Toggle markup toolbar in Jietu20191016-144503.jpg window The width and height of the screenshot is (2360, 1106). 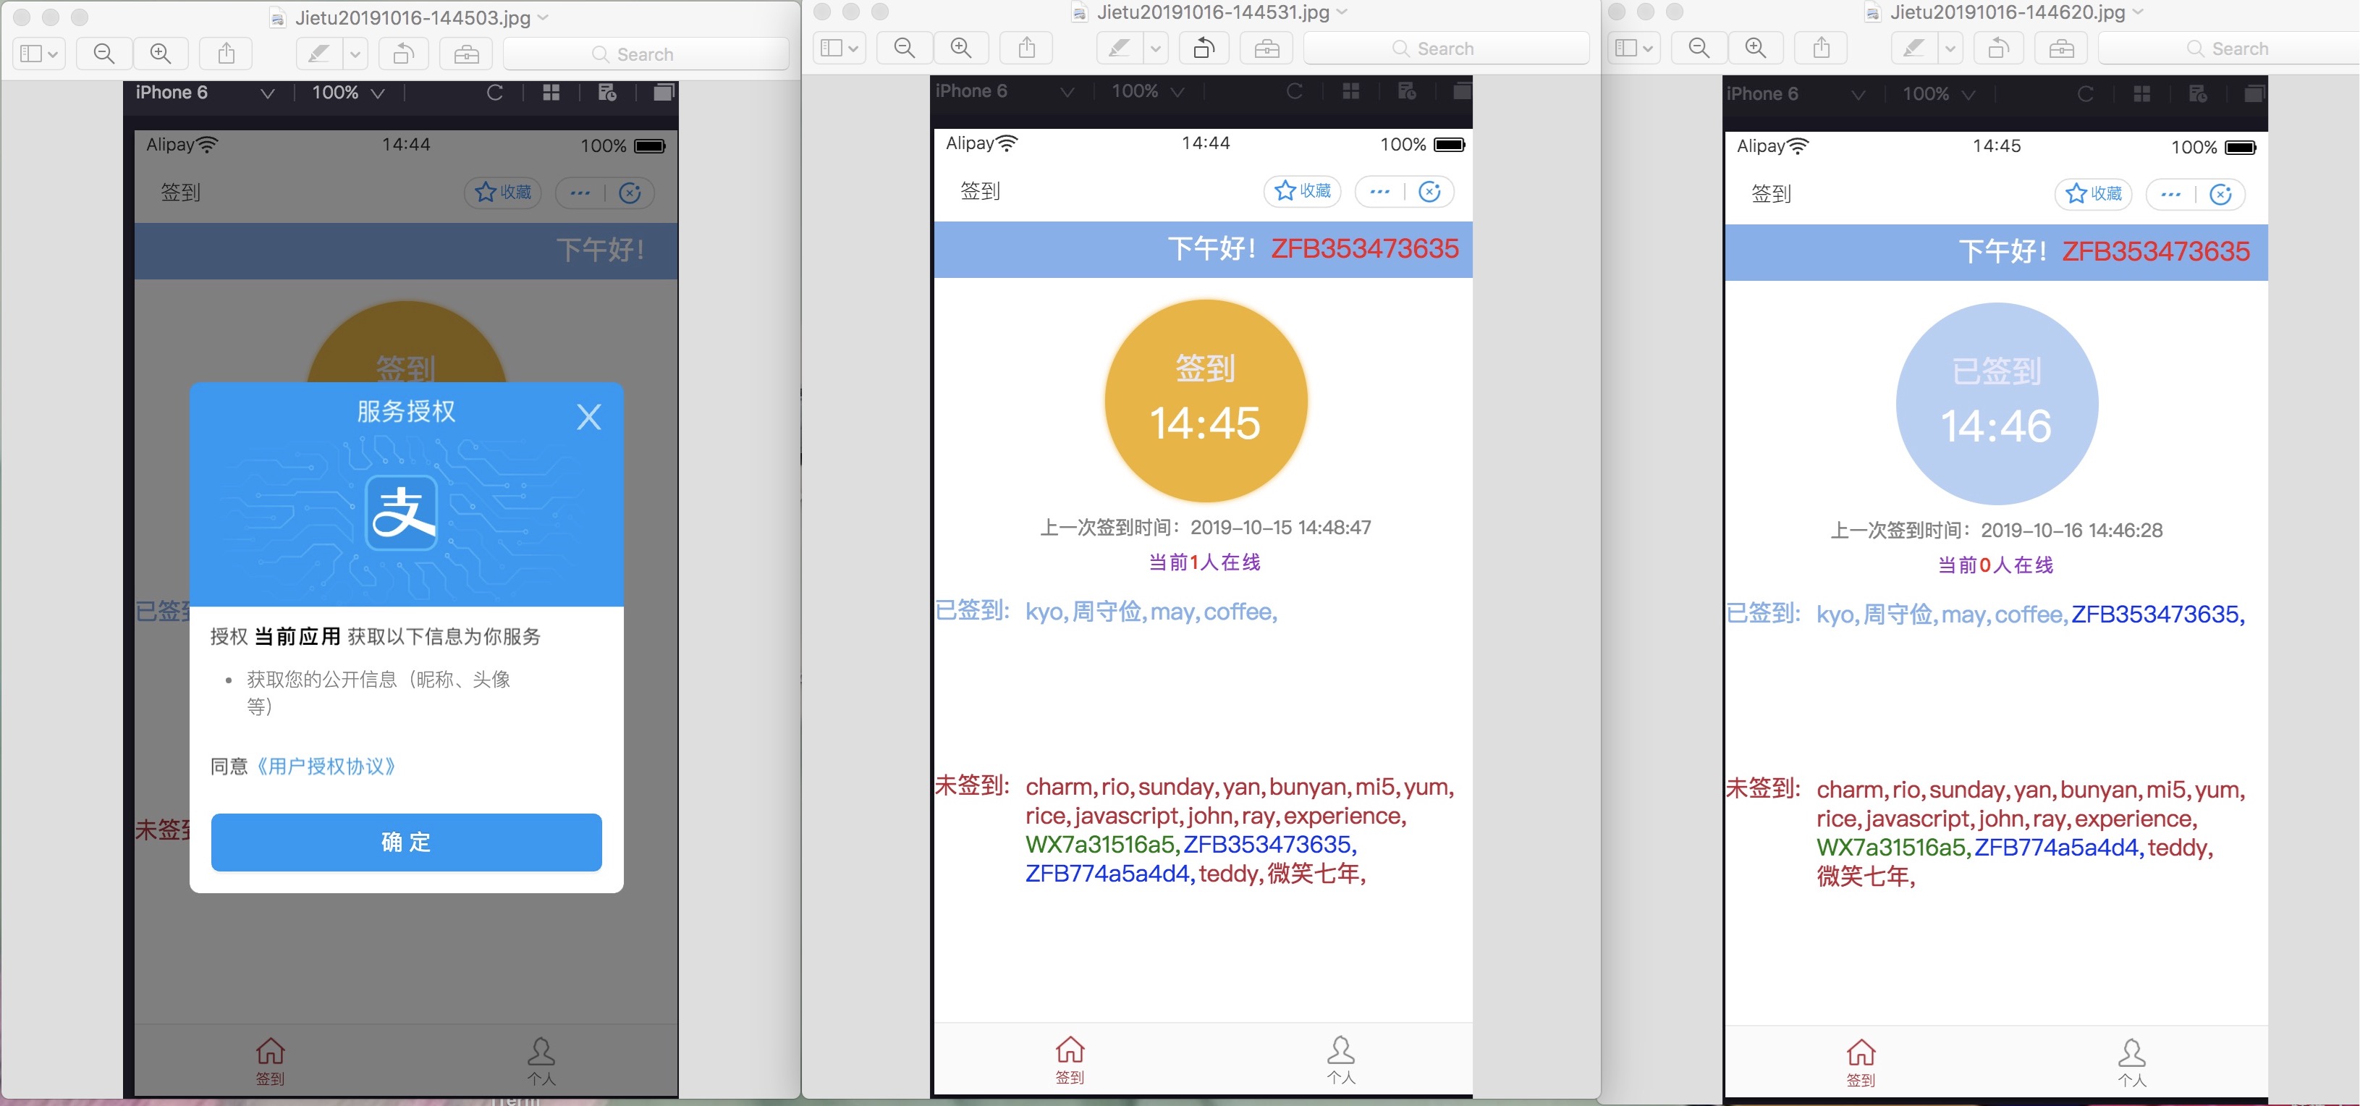click(466, 54)
